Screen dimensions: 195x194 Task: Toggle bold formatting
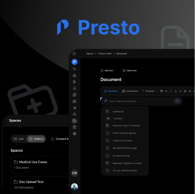(x=166, y=91)
